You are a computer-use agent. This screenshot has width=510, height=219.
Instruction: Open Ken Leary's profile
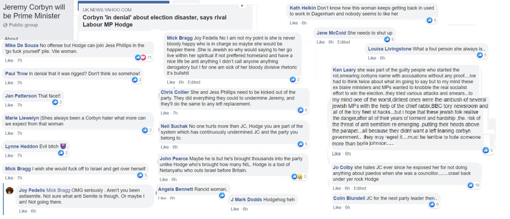click(x=343, y=70)
